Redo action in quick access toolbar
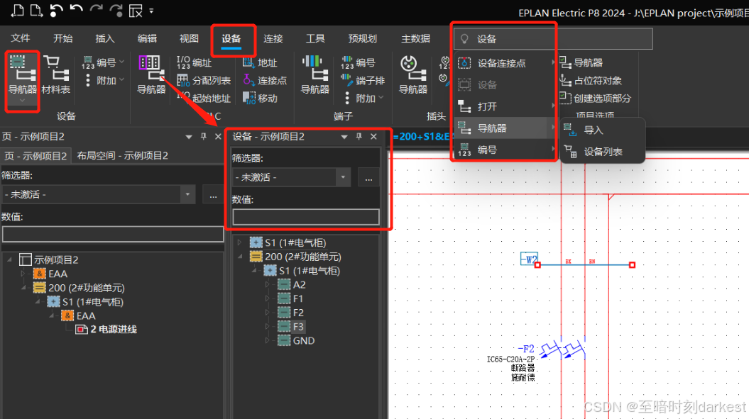Screen dimensions: 749x419 pos(97,11)
